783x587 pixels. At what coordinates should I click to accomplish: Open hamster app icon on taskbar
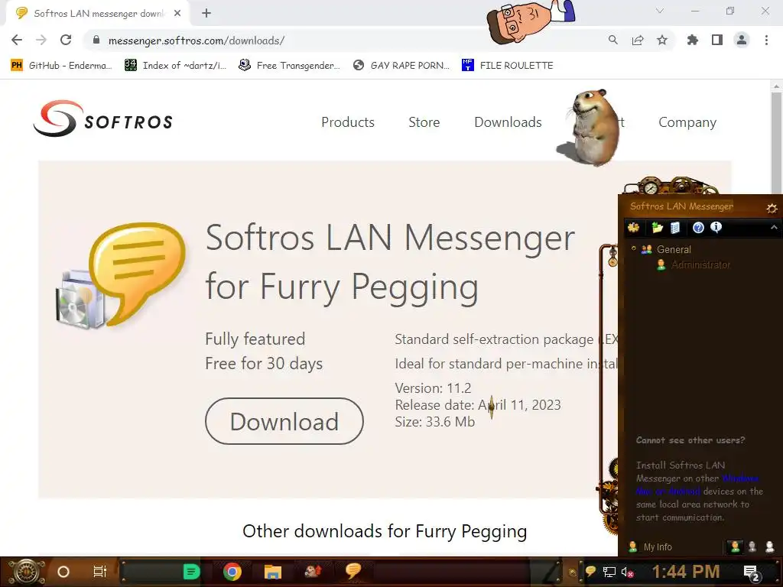[x=313, y=571]
